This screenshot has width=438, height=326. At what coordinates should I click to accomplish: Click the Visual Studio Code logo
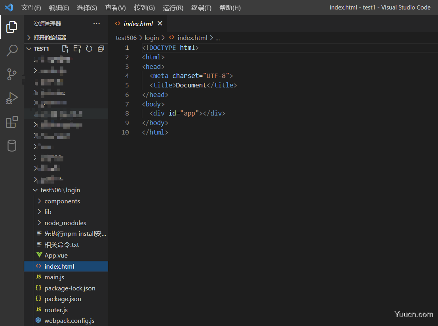point(9,8)
